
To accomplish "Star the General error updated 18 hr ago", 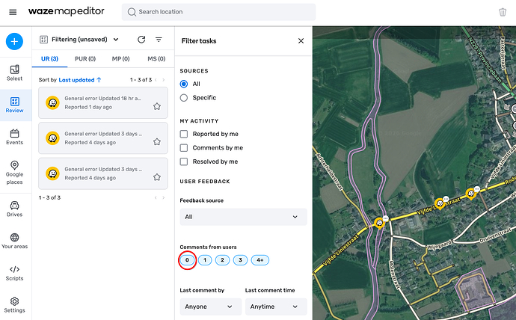I will point(157,106).
